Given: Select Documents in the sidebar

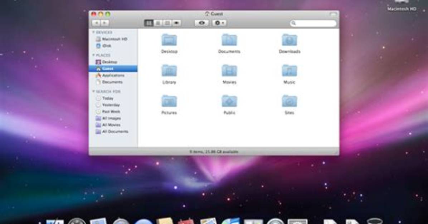Looking at the screenshot, I should tap(113, 82).
